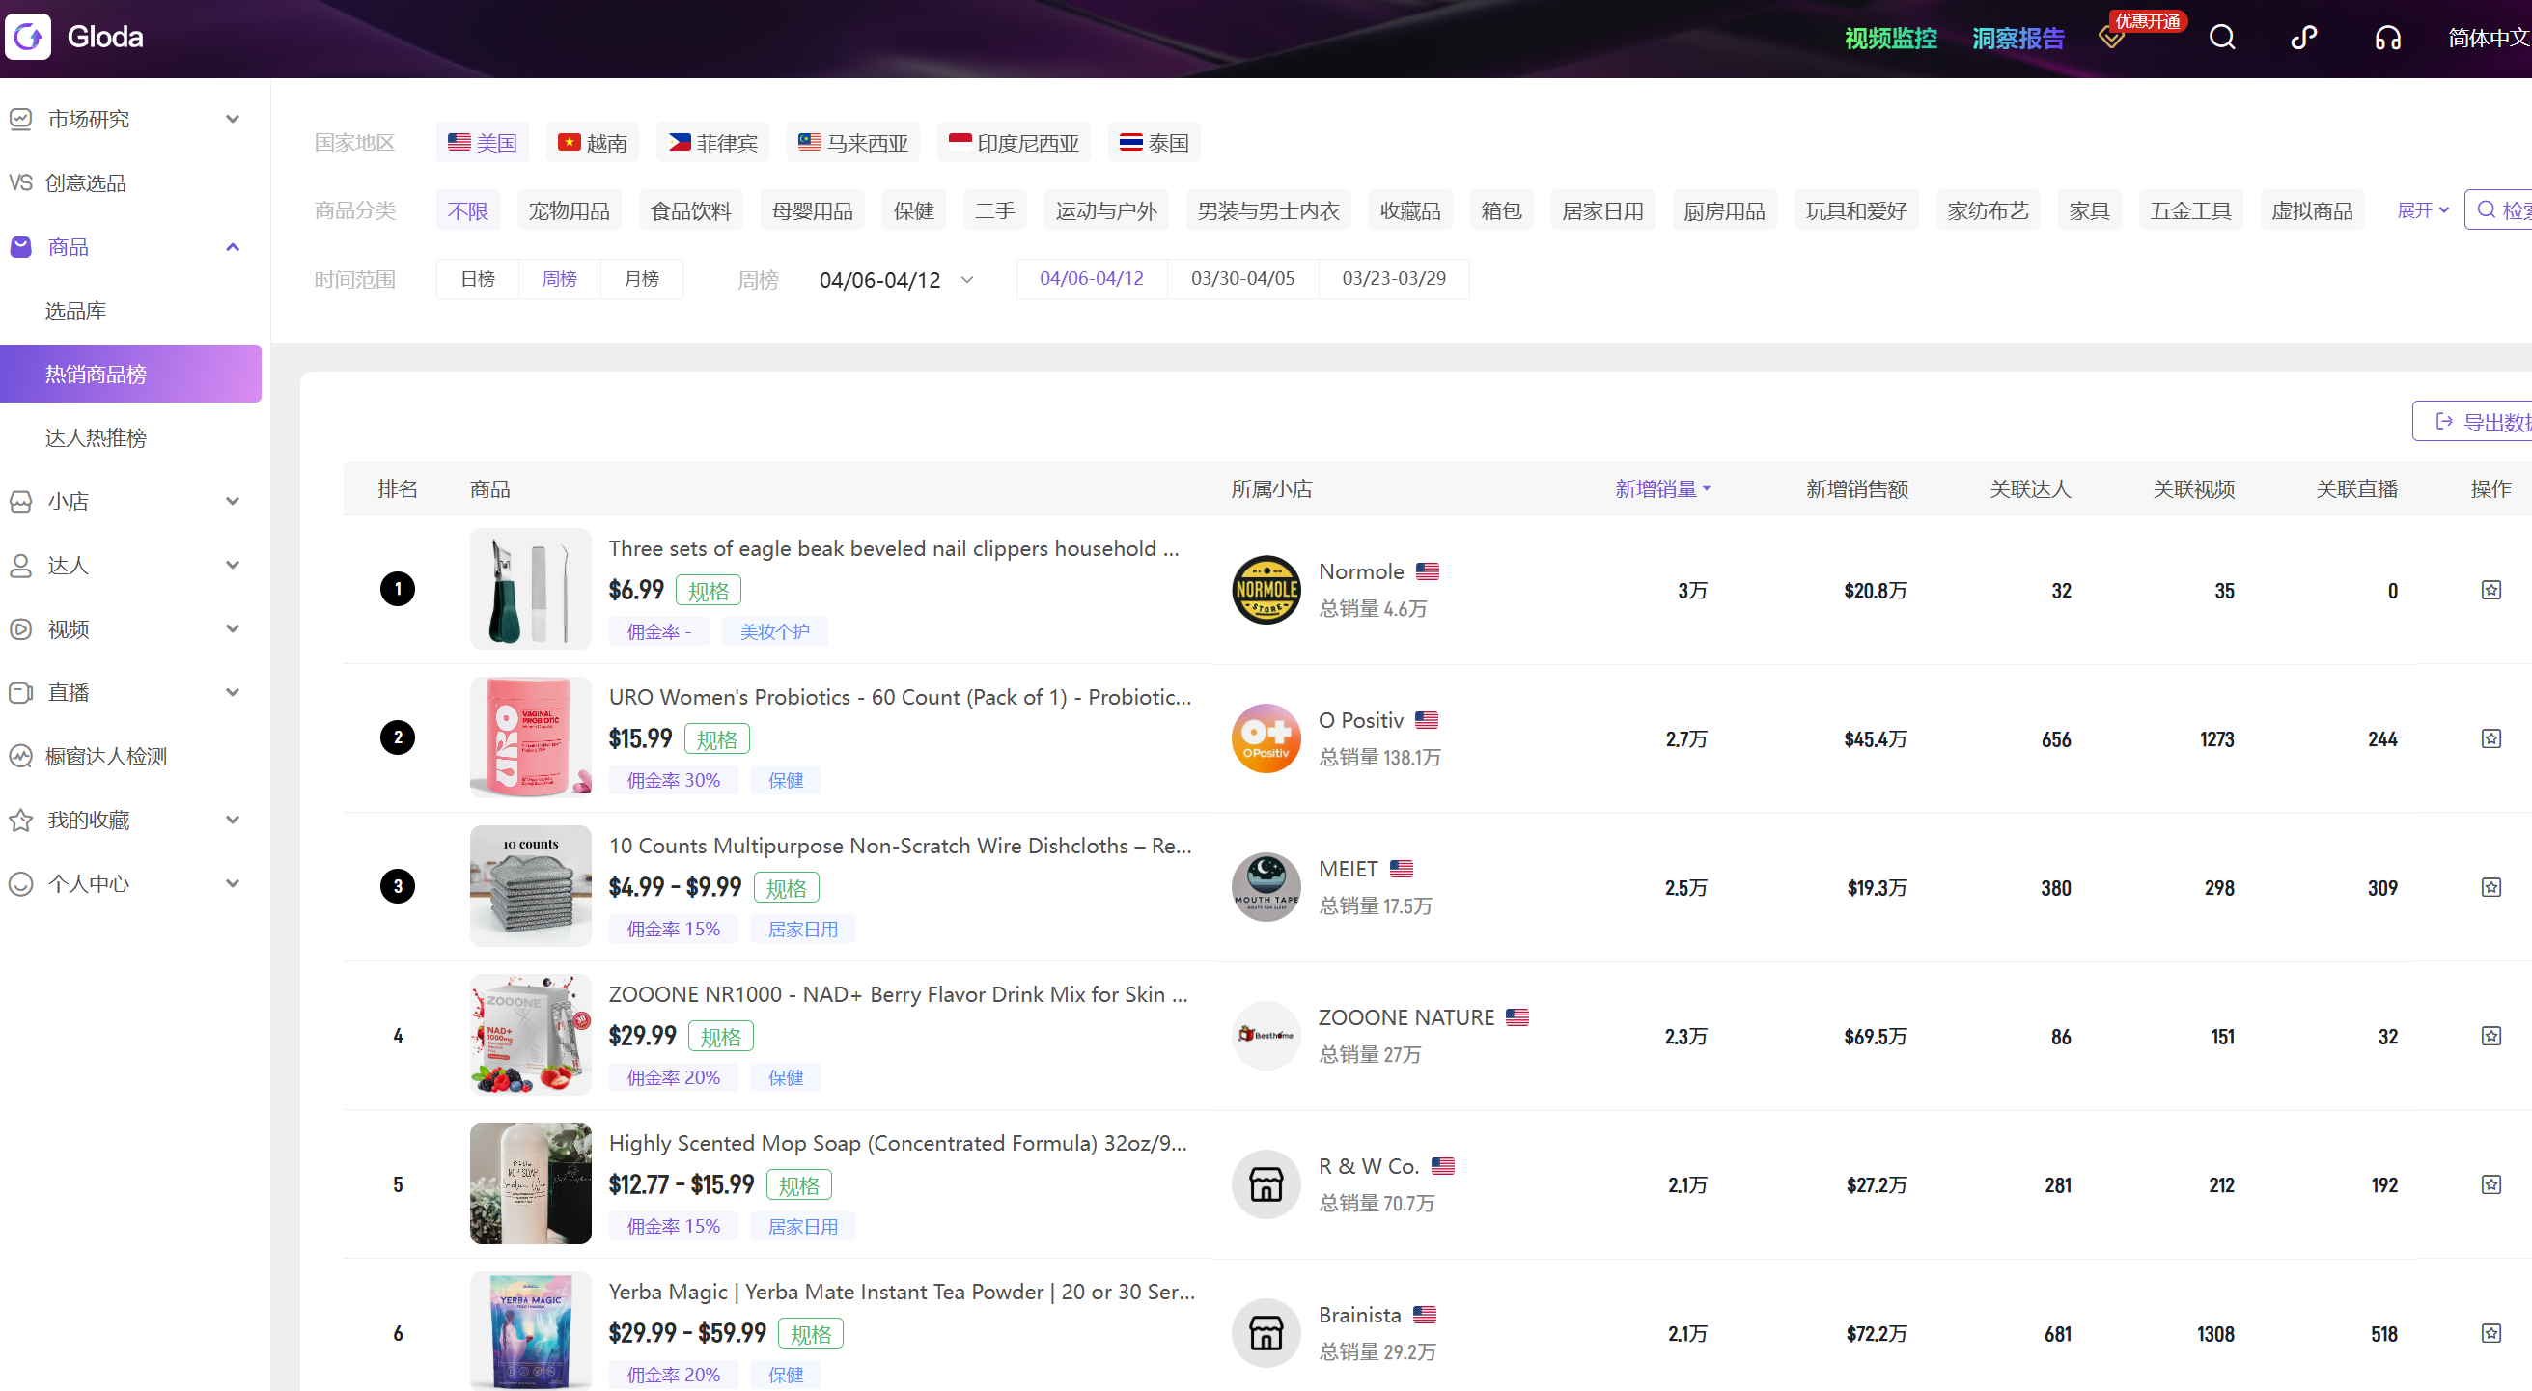Open 达人热推榜 in the sidebar
This screenshot has height=1391, width=2532.
click(96, 437)
